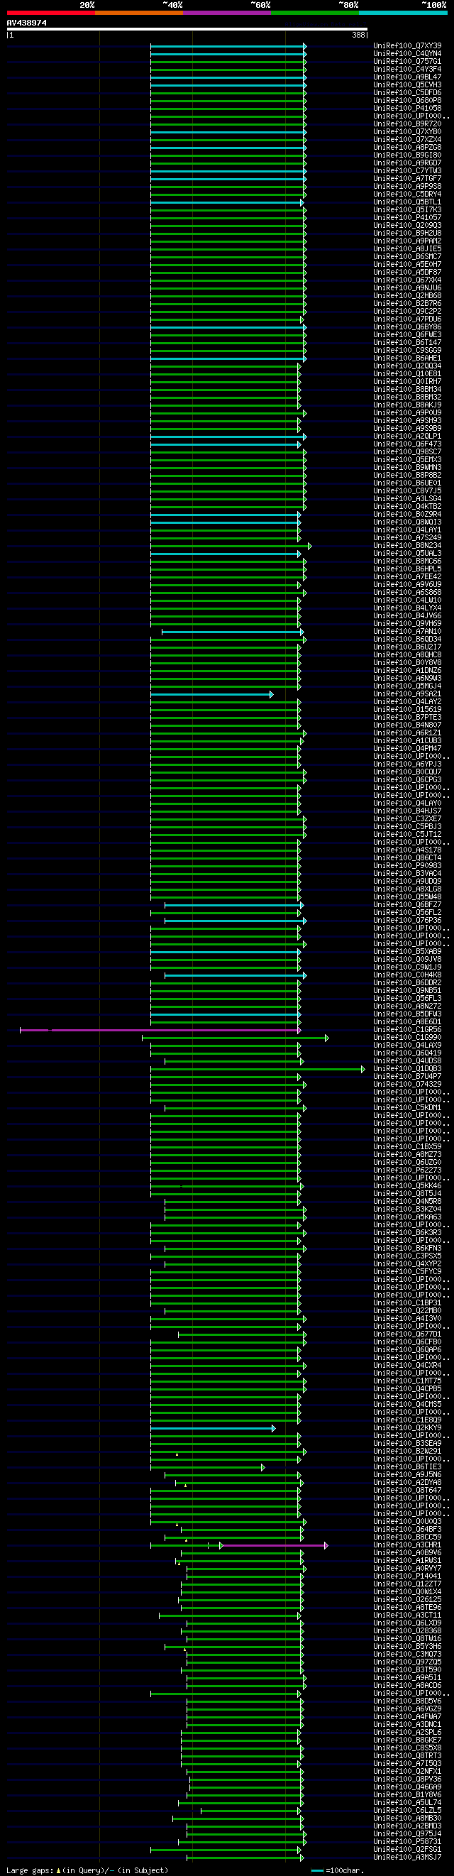Viewport: 454px width, 1876px height.
Task: Select hit label UniRef100_C3PSX5
Action: pyautogui.click(x=407, y=1256)
